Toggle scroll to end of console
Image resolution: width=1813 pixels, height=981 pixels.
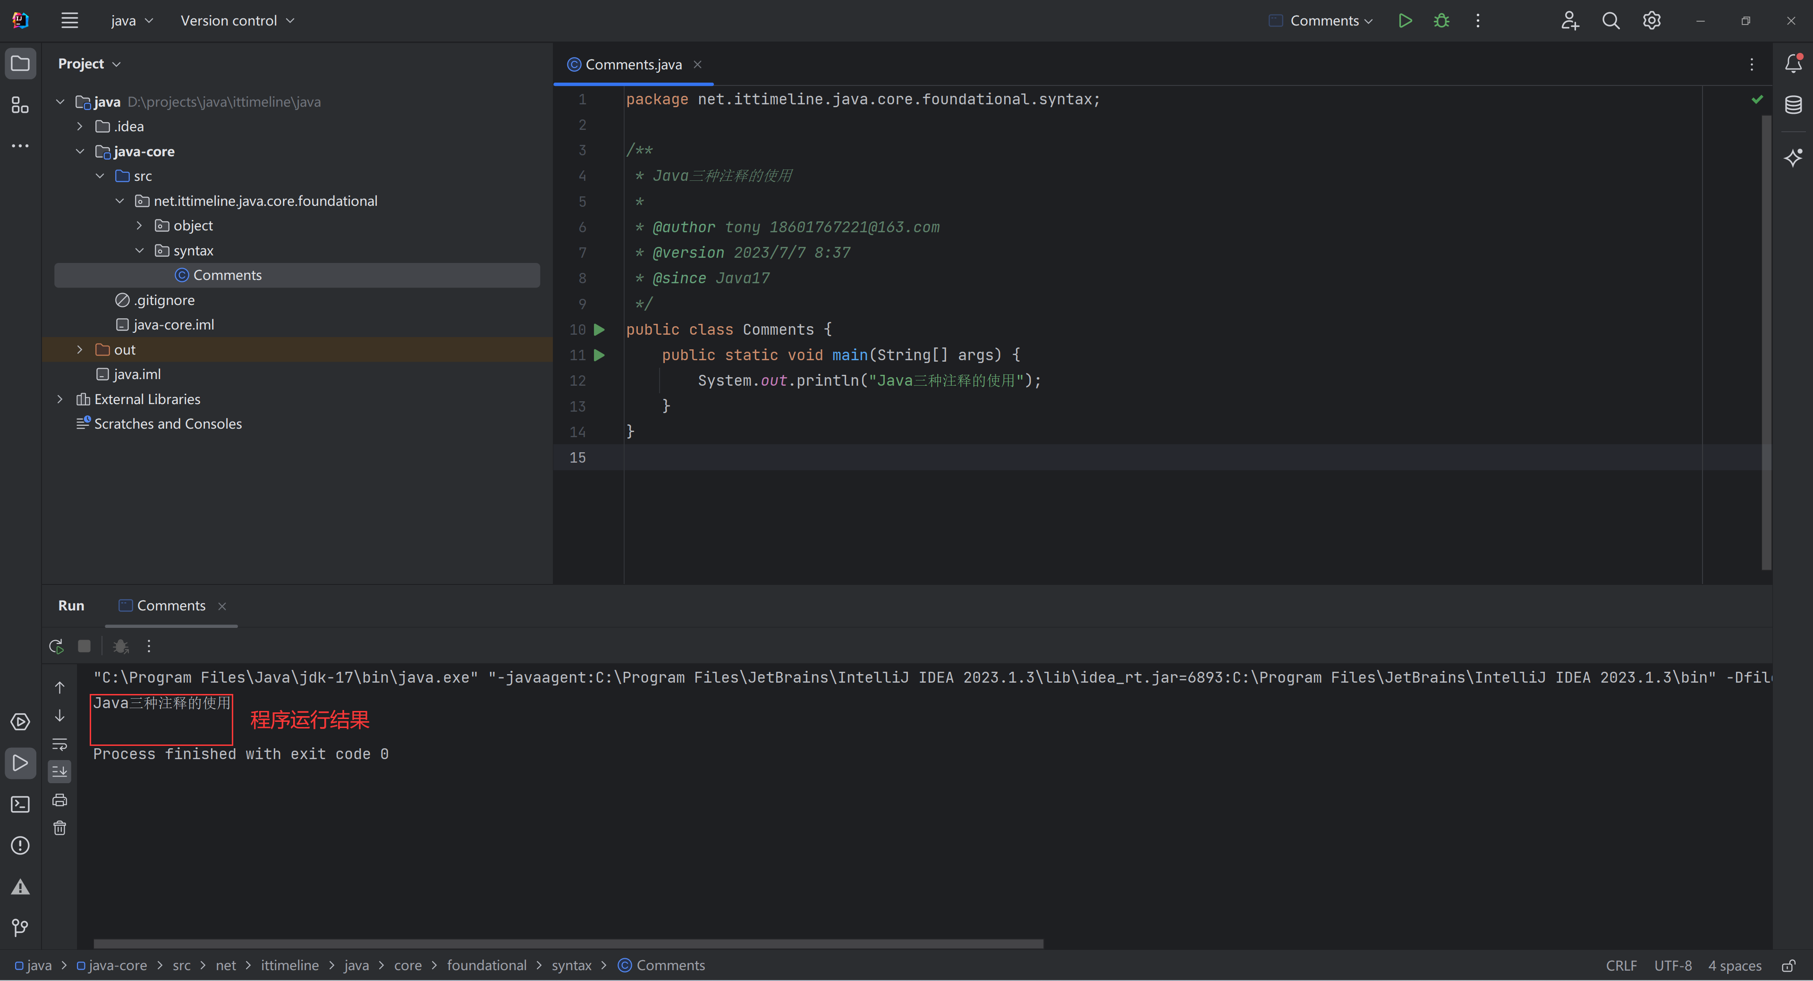click(60, 772)
